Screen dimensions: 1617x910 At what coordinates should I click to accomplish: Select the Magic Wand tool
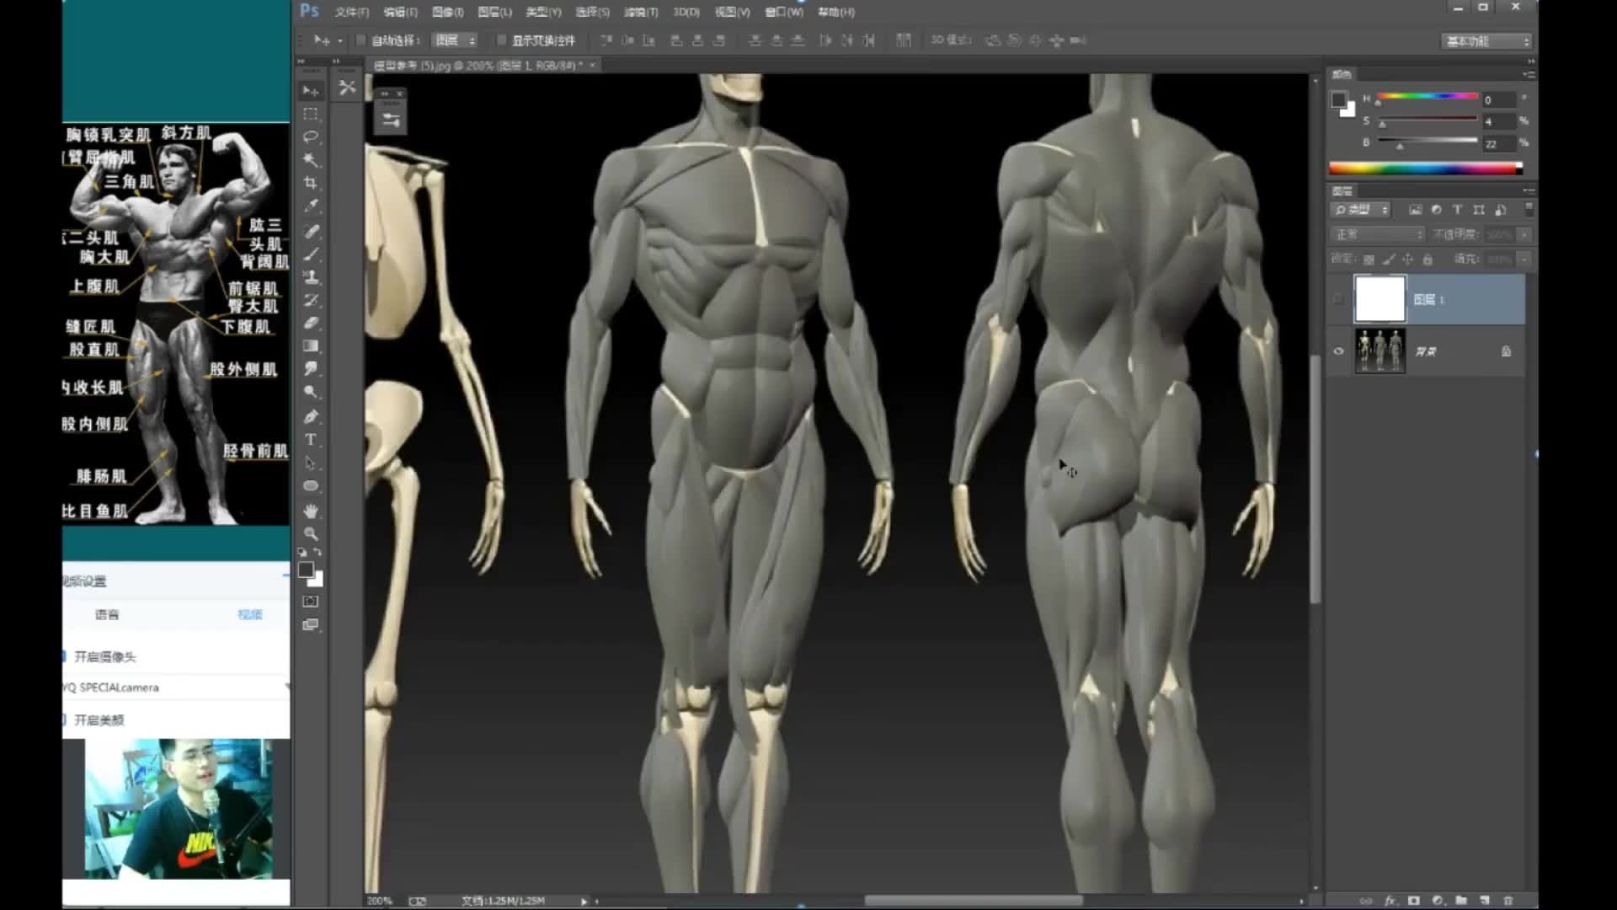click(x=311, y=159)
